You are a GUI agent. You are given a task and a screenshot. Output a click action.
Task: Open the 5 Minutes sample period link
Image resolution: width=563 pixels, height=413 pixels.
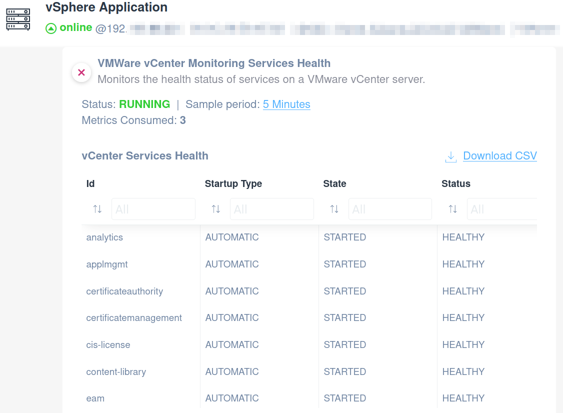point(286,104)
